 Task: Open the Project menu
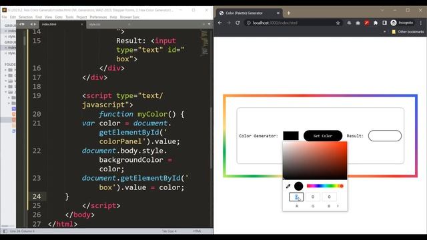[x=81, y=17]
